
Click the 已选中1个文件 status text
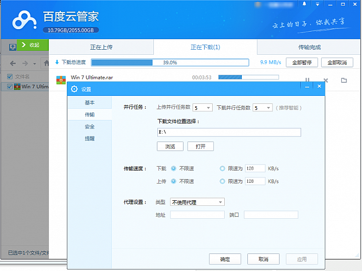point(28,253)
